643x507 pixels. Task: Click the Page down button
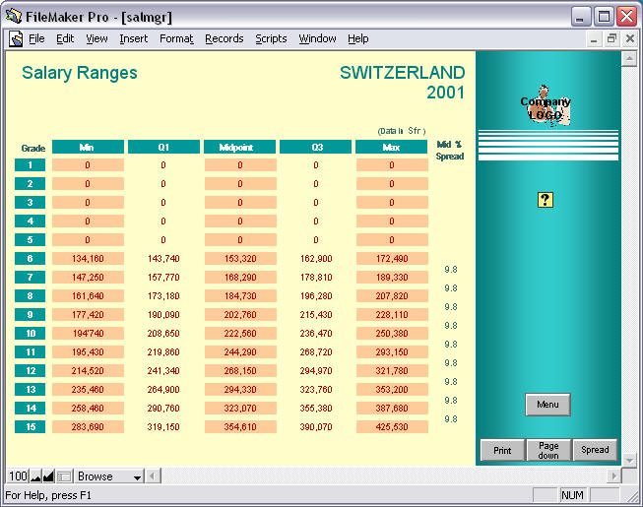(x=548, y=450)
